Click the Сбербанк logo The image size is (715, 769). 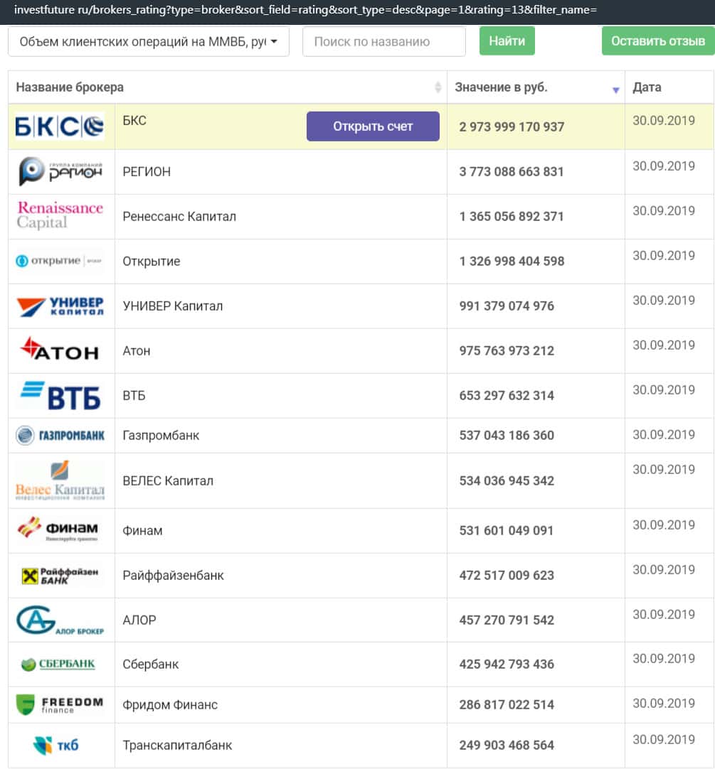58,664
